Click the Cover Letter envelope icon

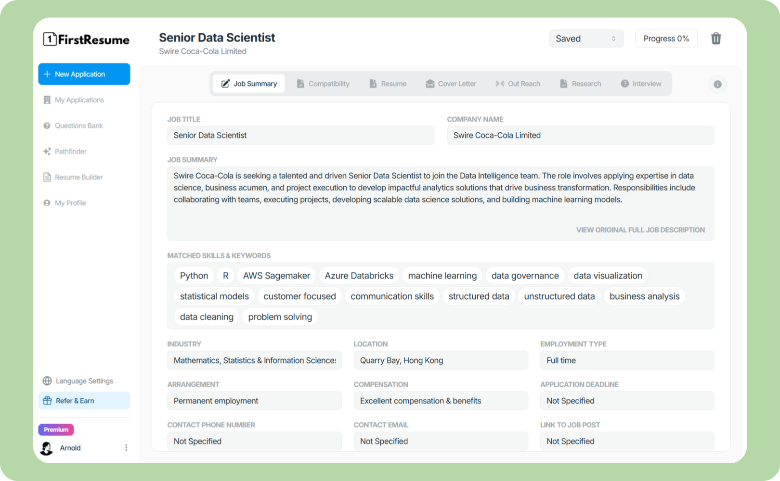430,84
